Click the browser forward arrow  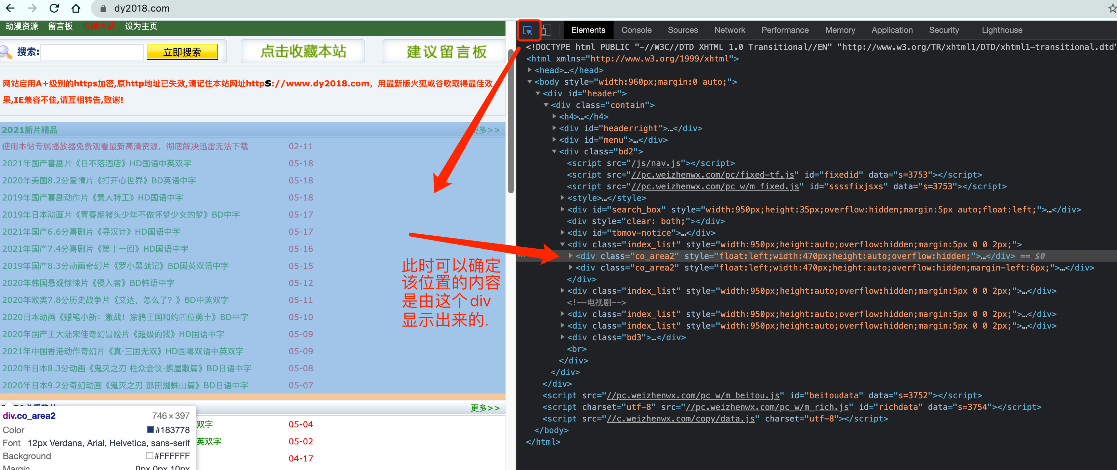point(32,8)
